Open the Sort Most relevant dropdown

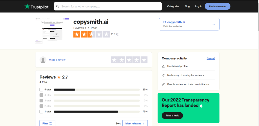[x=135, y=123]
